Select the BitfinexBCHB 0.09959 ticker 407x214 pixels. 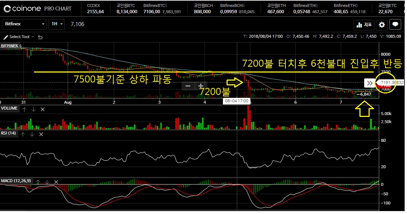[237, 8]
